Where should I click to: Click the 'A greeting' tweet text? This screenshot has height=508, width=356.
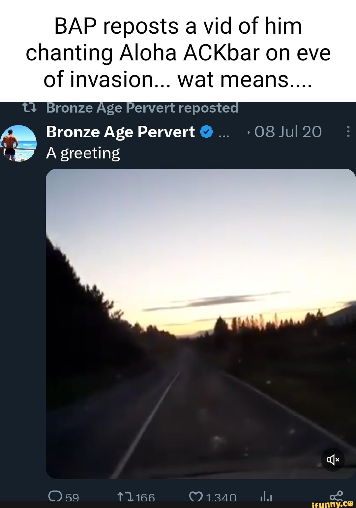coord(83,153)
